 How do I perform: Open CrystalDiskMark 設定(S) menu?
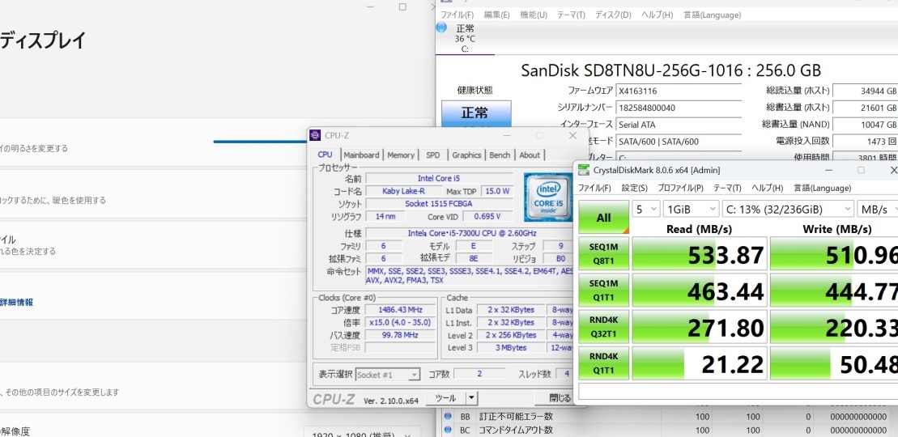[x=635, y=188]
